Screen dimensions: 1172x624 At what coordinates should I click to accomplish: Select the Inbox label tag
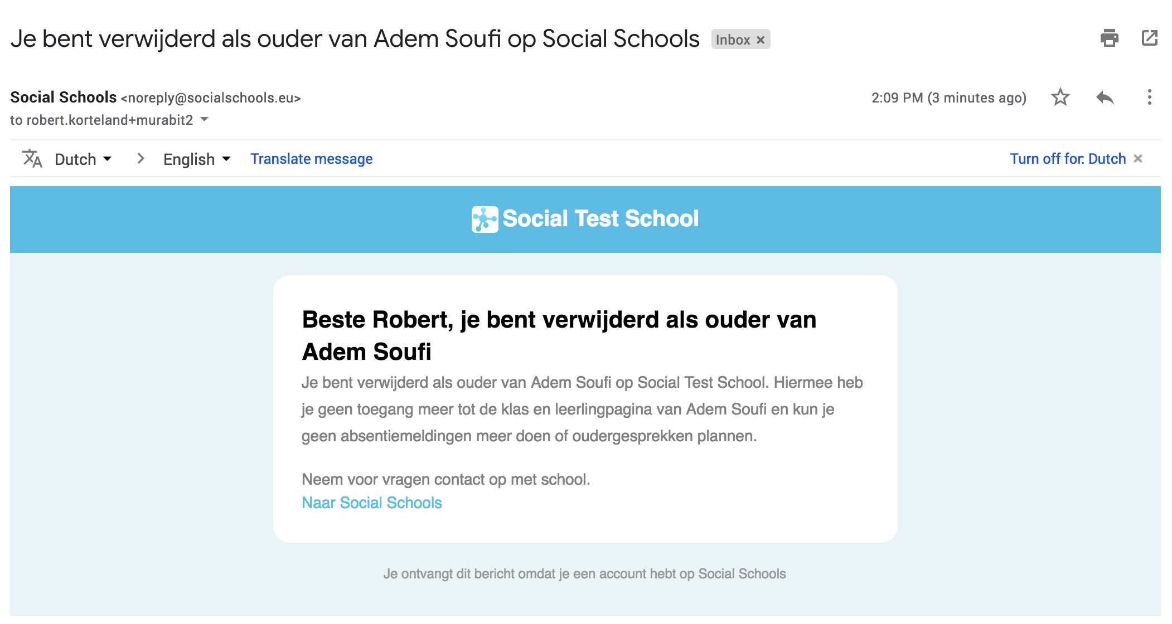click(x=733, y=40)
